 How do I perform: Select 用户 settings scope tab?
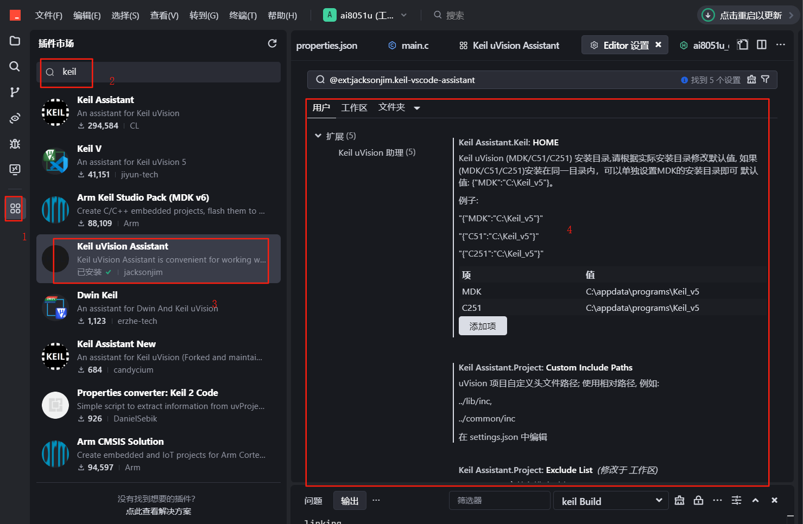[321, 107]
